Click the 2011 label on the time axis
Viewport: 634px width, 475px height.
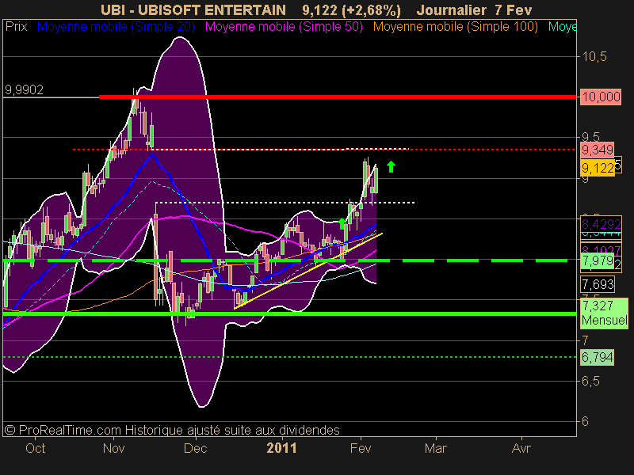[x=282, y=448]
